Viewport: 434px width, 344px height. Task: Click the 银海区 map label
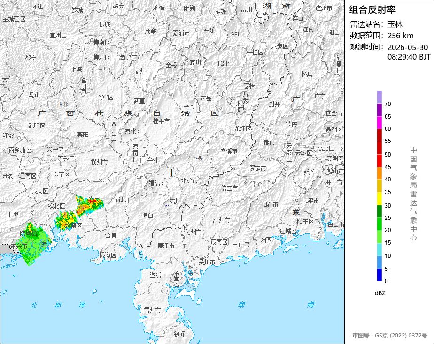108,255
